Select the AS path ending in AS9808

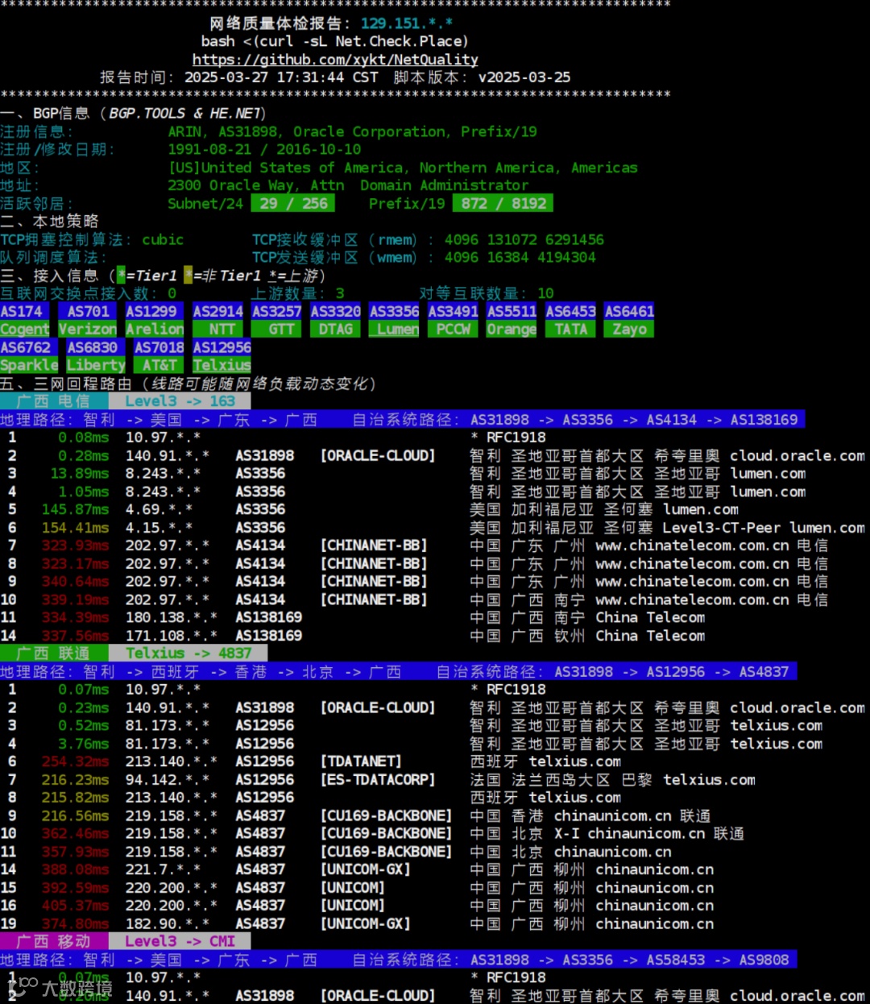[x=630, y=959]
